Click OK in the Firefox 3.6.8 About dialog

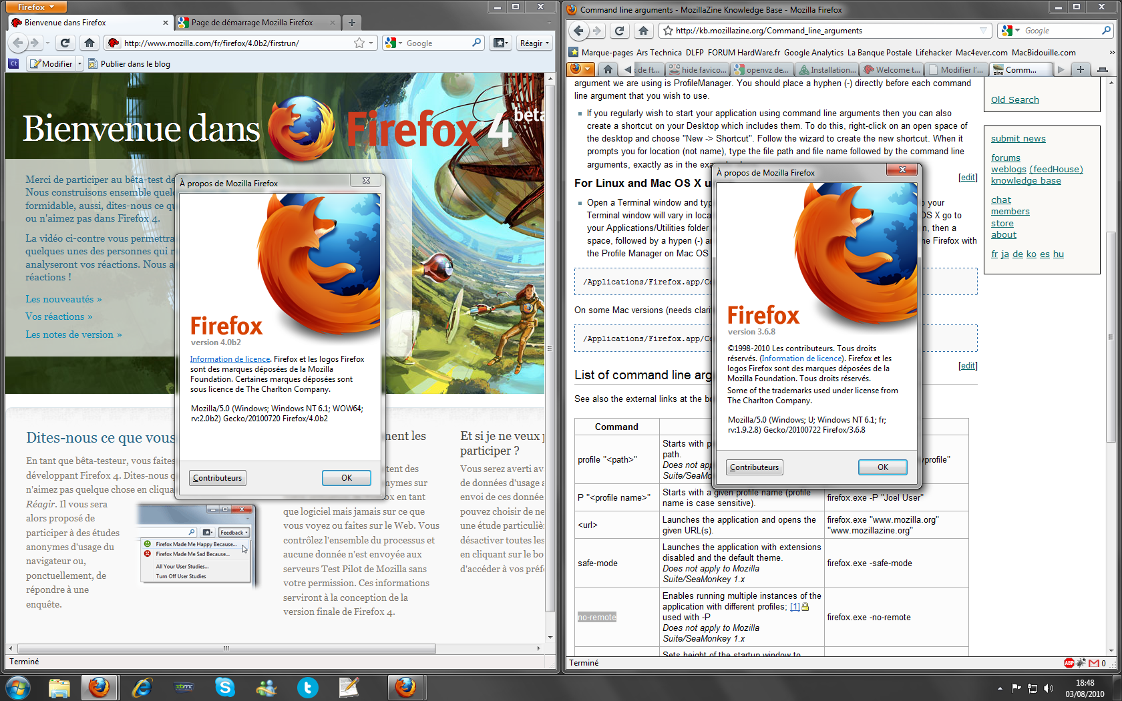[x=882, y=467]
